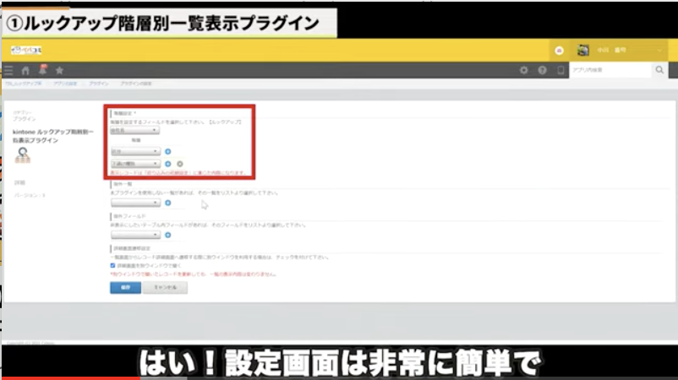Open the help question mark icon

[542, 70]
